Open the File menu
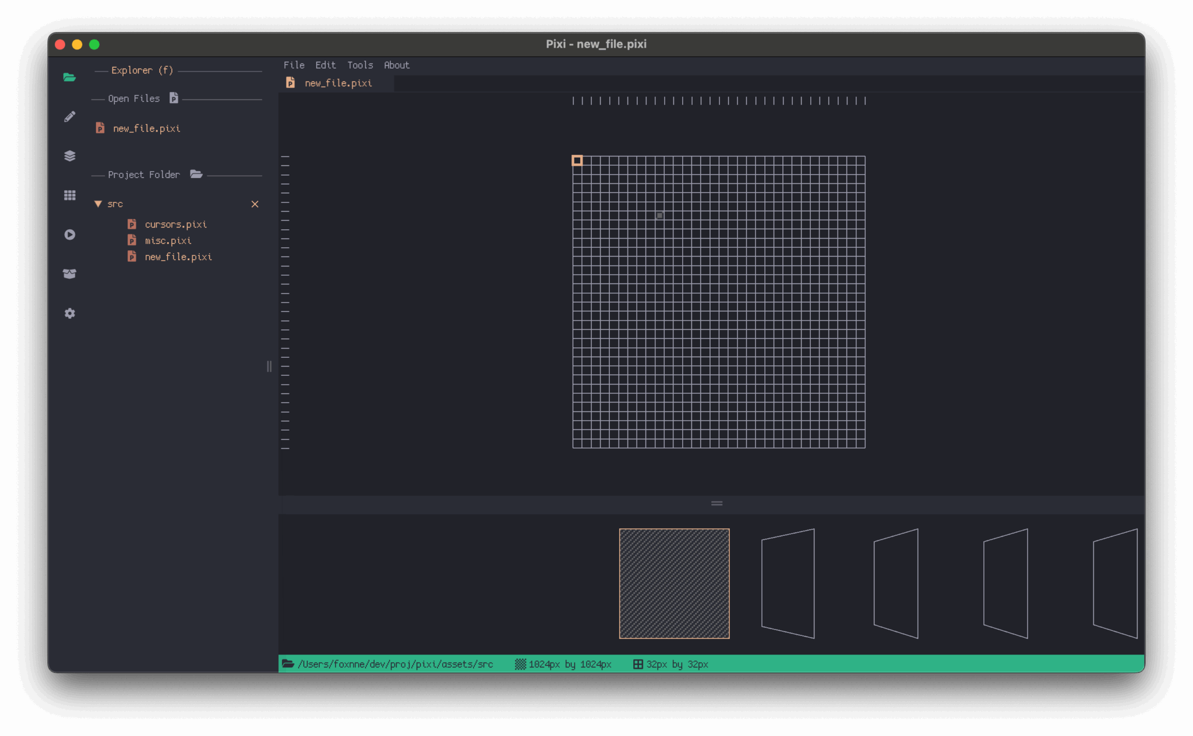The image size is (1193, 736). coord(294,65)
